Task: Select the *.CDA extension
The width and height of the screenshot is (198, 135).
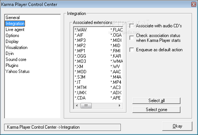Action: (x=80, y=98)
